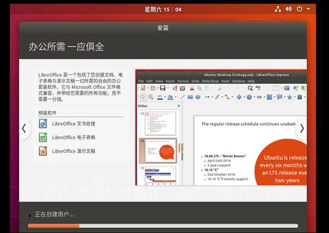Open Edit menu in Impress screenshot
329x233 pixels.
click(x=150, y=81)
